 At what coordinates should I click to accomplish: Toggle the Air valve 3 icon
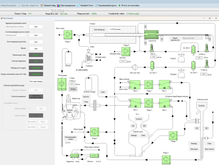coord(152,66)
